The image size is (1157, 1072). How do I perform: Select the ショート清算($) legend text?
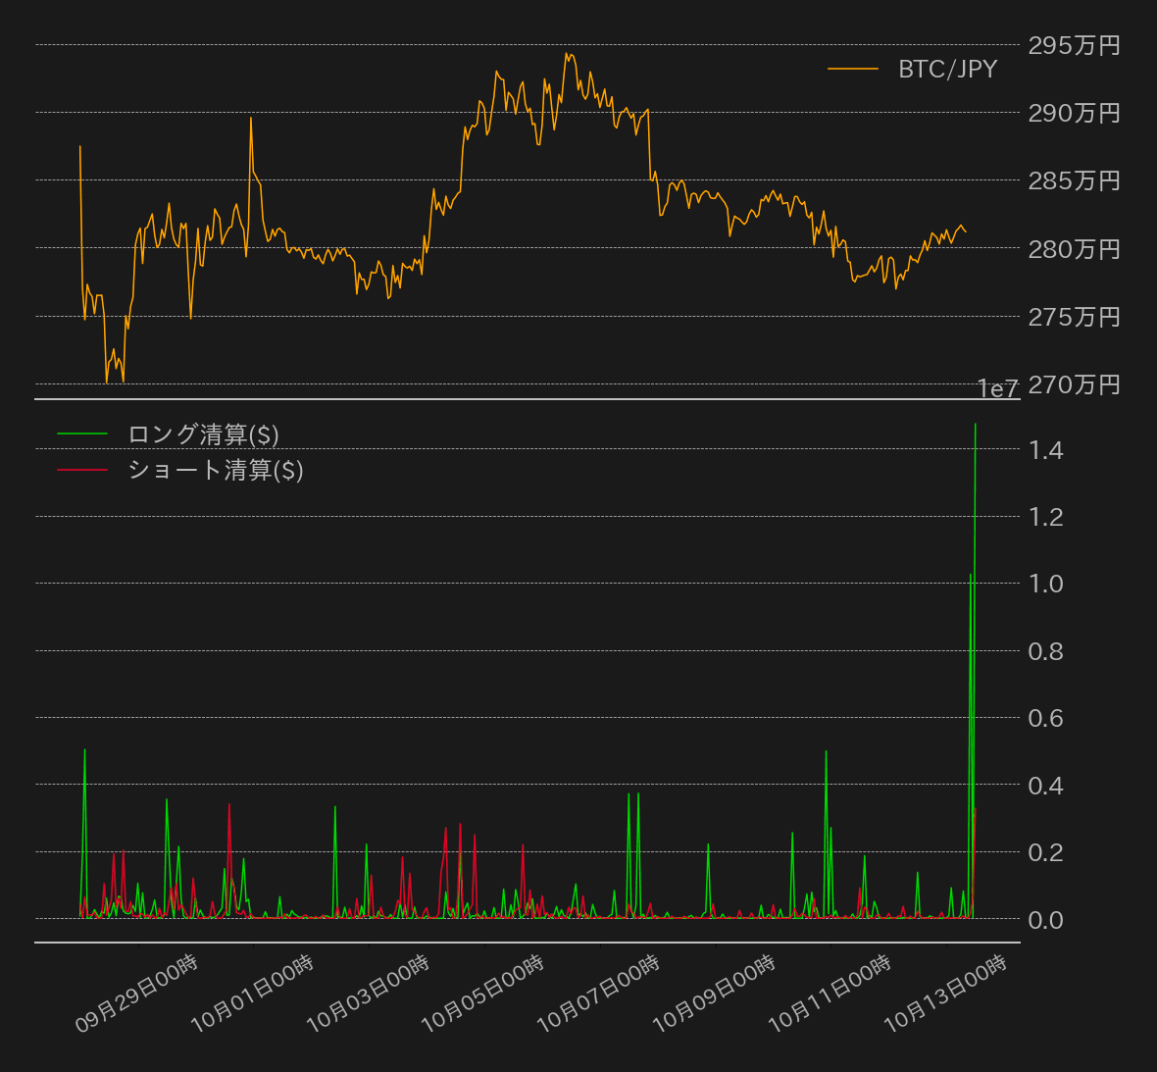[215, 470]
